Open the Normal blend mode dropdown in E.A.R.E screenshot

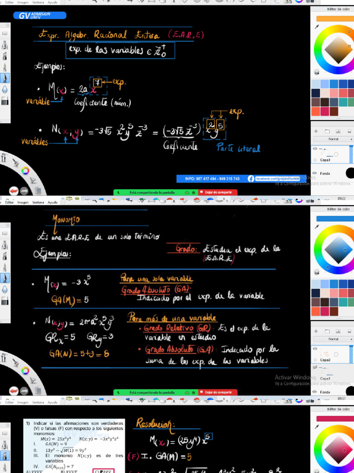pos(333,139)
